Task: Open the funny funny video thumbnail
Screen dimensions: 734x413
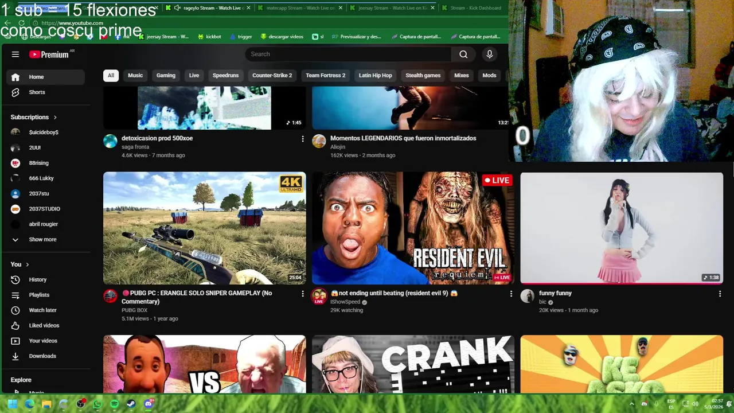Action: [x=622, y=228]
